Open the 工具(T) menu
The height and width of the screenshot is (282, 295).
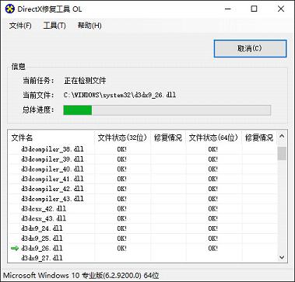pos(54,26)
